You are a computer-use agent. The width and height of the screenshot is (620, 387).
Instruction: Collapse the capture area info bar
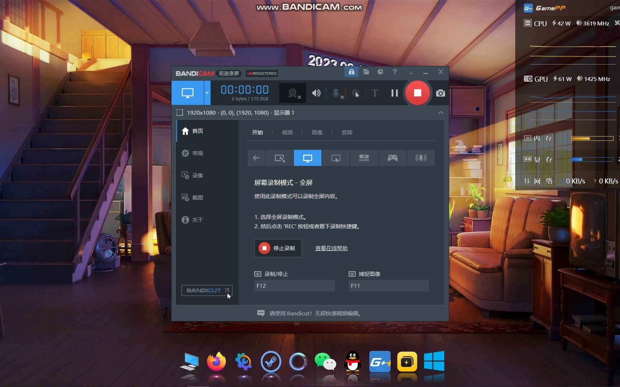pyautogui.click(x=441, y=113)
